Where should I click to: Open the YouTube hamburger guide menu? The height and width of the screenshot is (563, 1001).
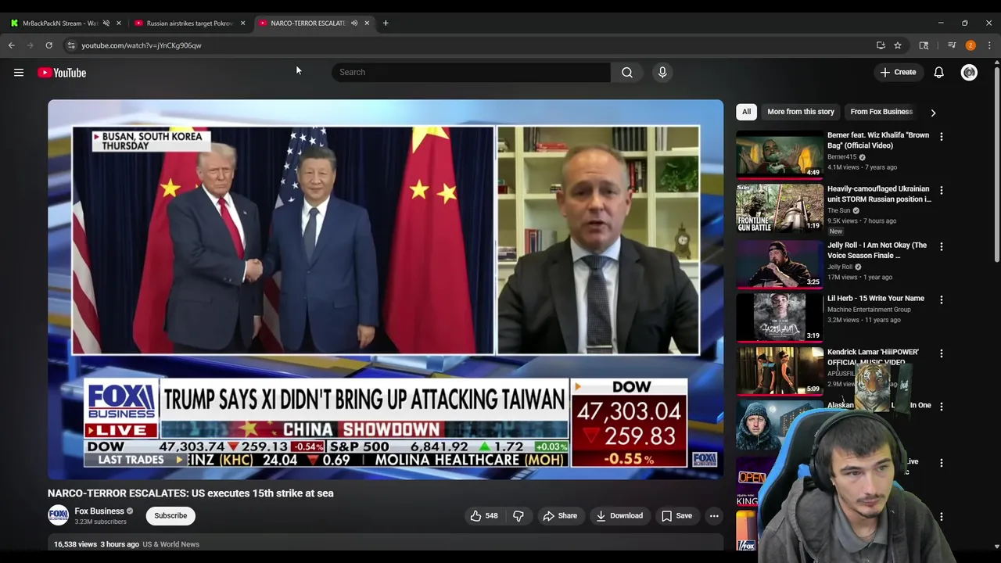click(x=19, y=73)
